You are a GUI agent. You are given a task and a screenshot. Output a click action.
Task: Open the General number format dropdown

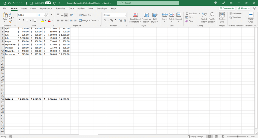125,15
